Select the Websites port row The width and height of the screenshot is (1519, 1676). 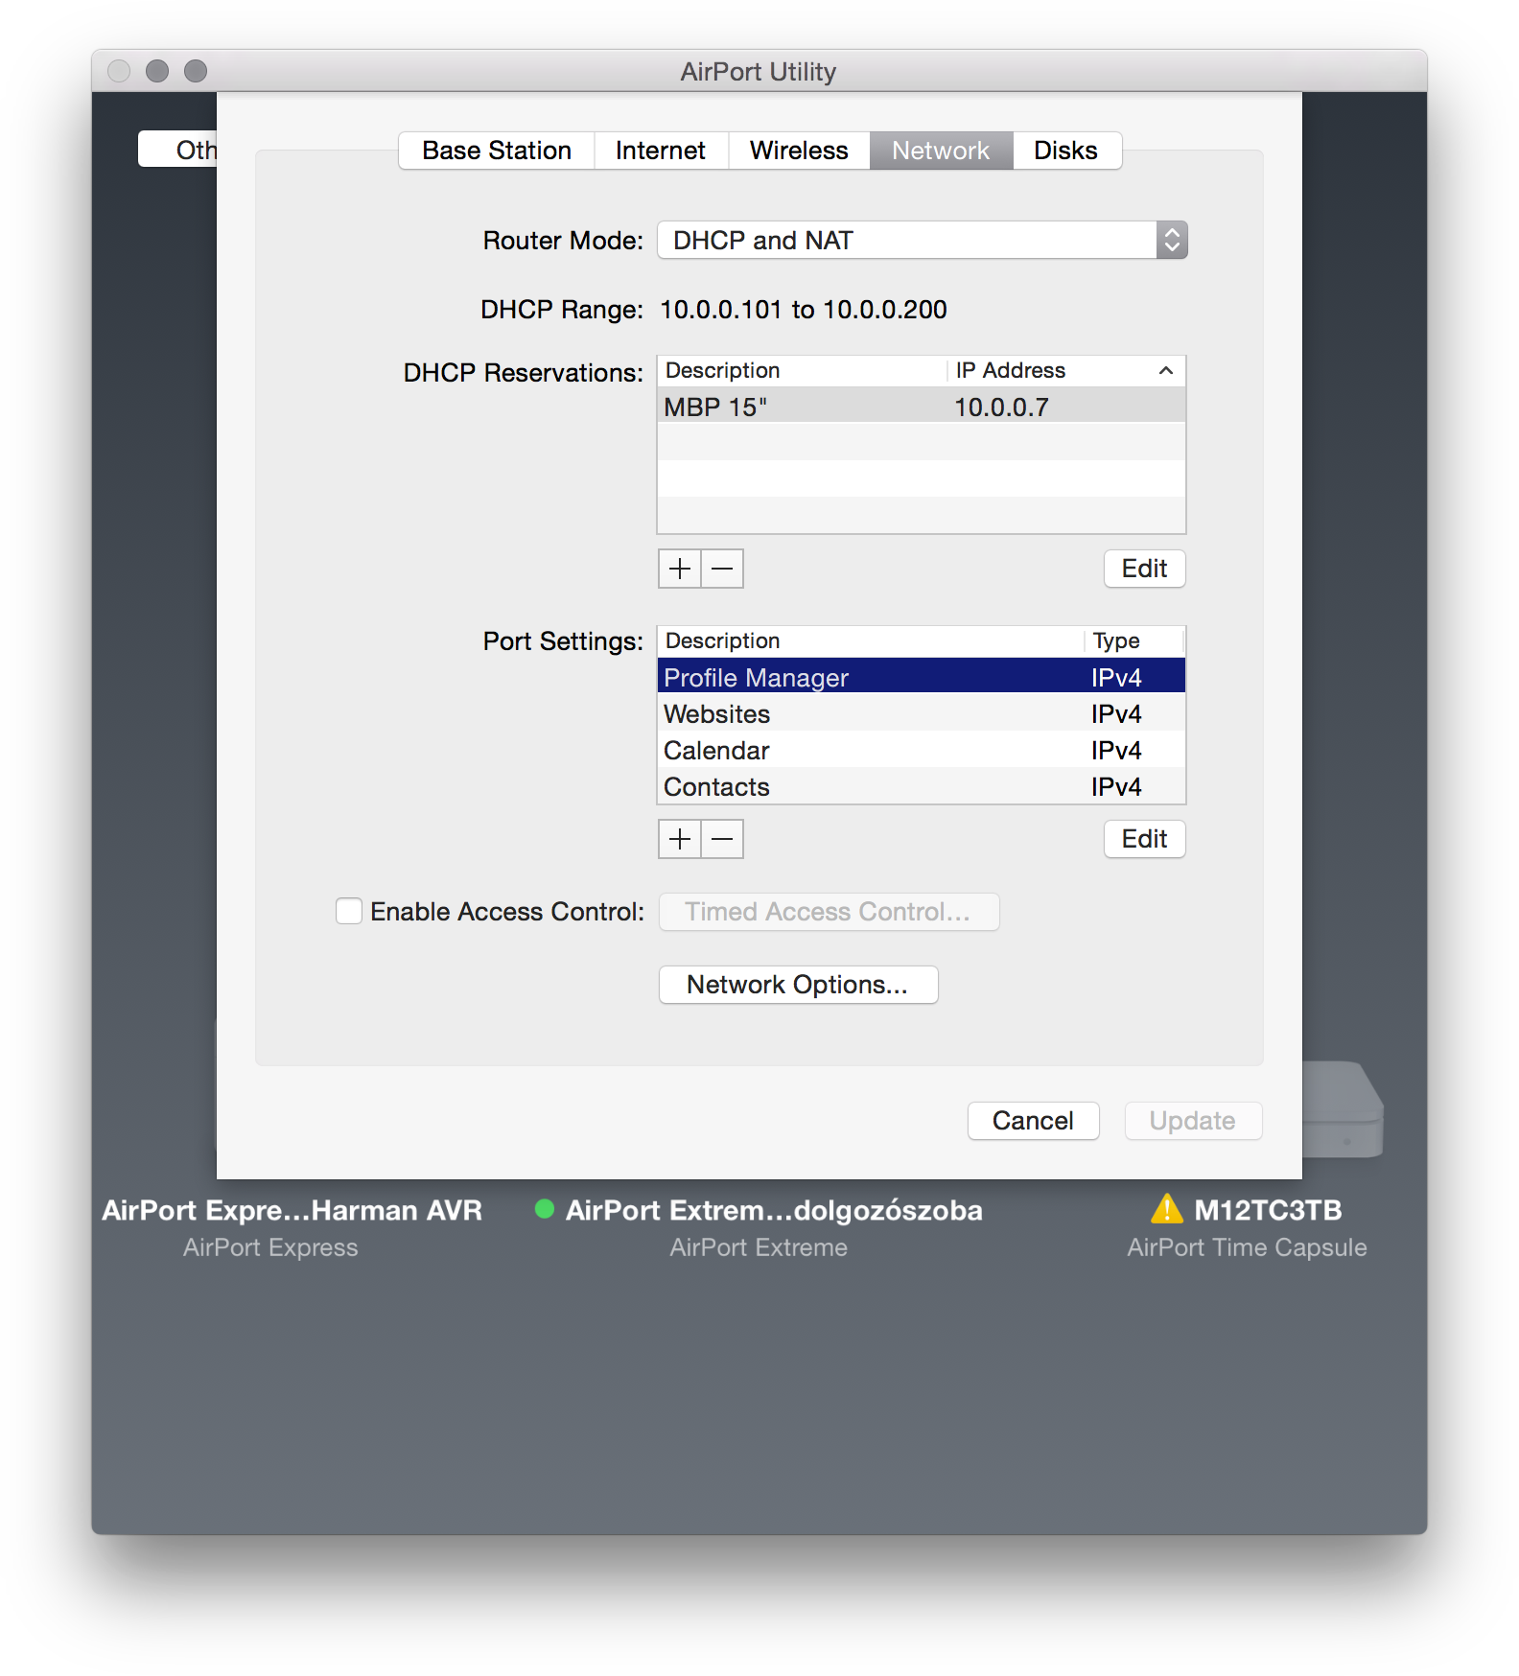point(922,713)
